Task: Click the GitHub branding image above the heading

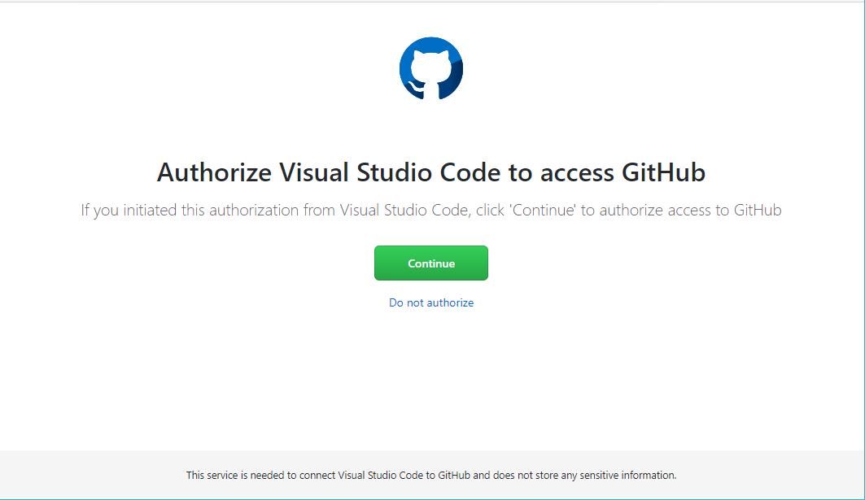Action: coord(431,68)
